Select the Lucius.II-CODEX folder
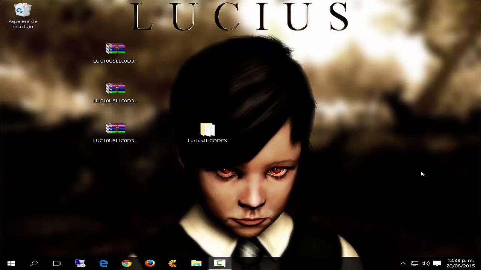Viewport: 481px width, 270px height. point(207,133)
